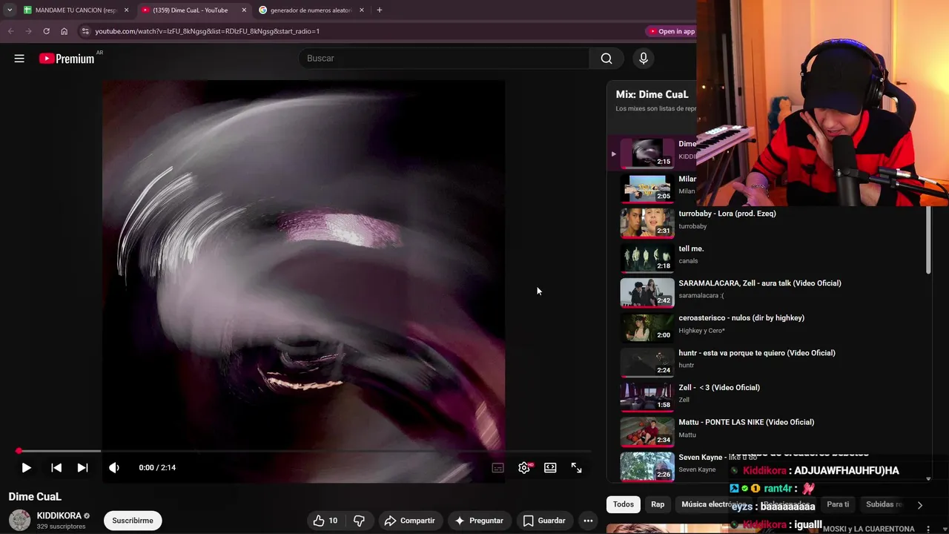Open Seven Kayne video thumbnail
Viewport: 949px width, 534px height.
647,466
